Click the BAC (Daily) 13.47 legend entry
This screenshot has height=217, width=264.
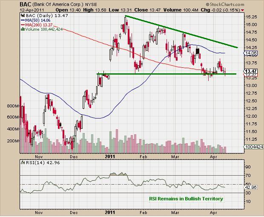tap(47, 16)
